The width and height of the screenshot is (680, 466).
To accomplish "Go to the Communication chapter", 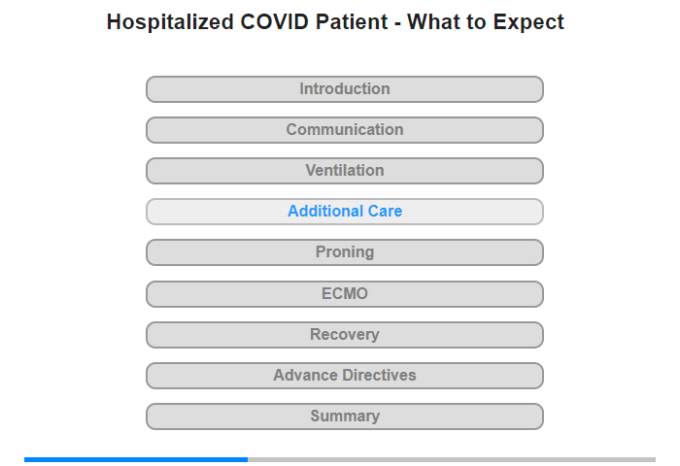I will coord(344,130).
